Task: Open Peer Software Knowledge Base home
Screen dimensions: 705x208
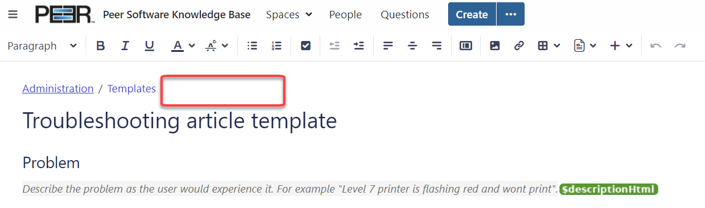Action: (176, 14)
